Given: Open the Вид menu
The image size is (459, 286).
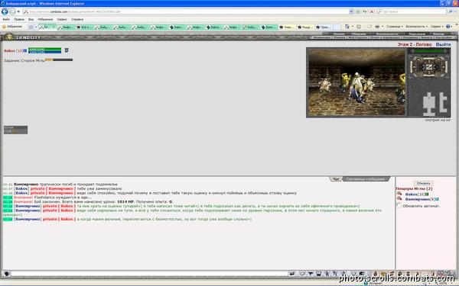Looking at the screenshot, I should point(31,19).
